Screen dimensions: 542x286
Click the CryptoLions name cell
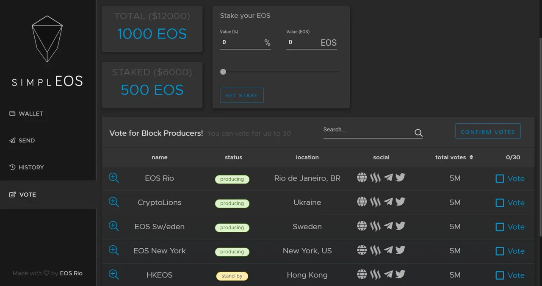[x=159, y=203]
